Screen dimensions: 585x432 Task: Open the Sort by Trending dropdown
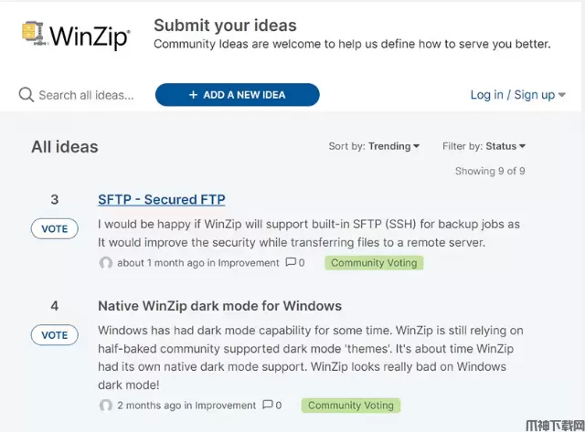(375, 146)
